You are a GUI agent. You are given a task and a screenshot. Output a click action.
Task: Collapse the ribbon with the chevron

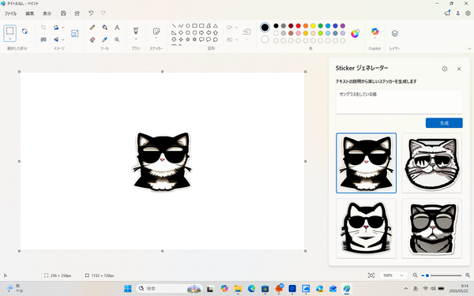(469, 49)
